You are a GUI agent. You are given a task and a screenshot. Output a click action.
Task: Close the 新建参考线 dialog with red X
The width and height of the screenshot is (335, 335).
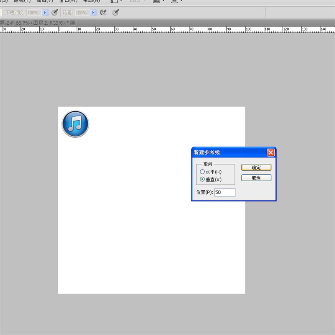click(271, 152)
